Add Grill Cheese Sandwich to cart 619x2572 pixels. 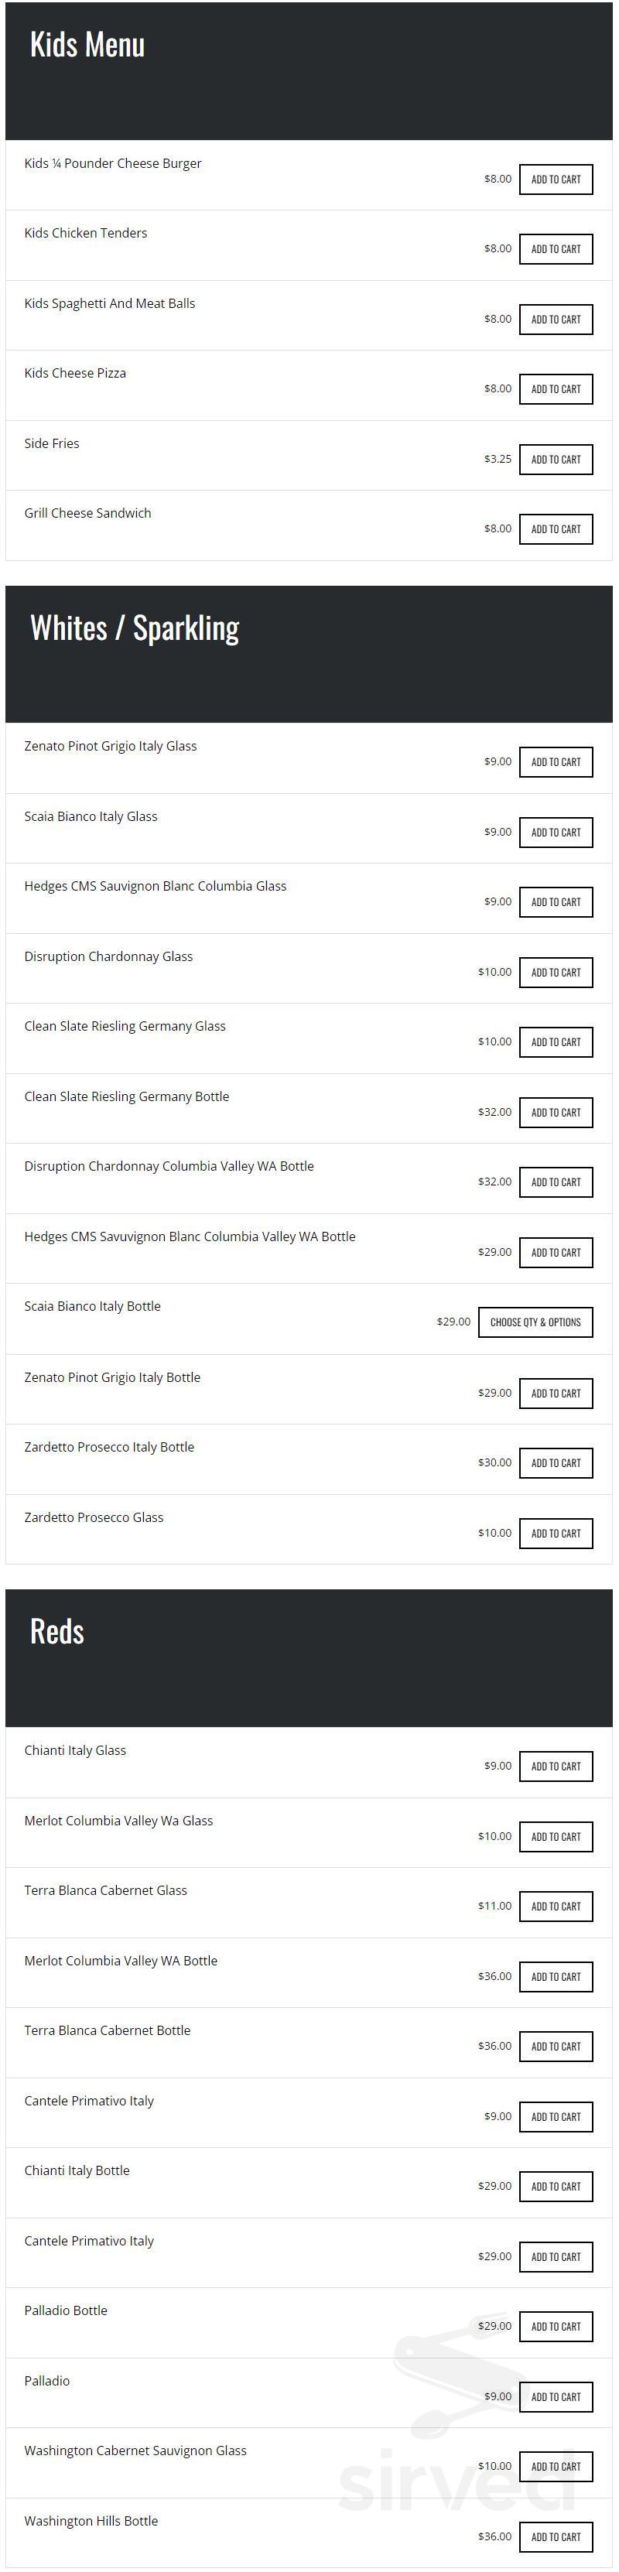click(x=555, y=529)
